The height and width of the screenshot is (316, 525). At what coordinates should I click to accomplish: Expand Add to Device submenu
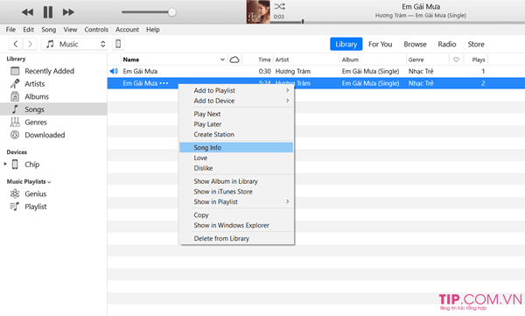[x=236, y=101]
